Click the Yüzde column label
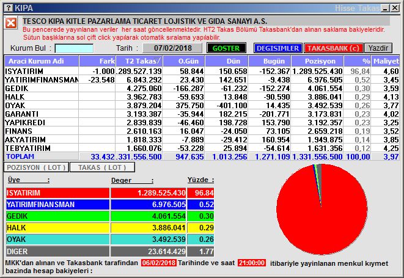Viewport: 404px width, 278px height. tap(200, 180)
